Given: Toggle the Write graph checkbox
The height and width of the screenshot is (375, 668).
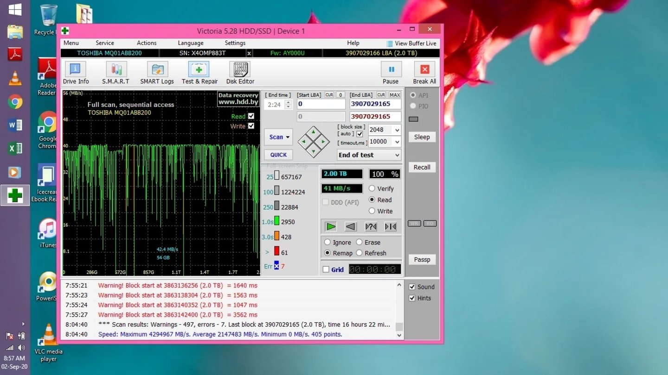Looking at the screenshot, I should [x=251, y=126].
